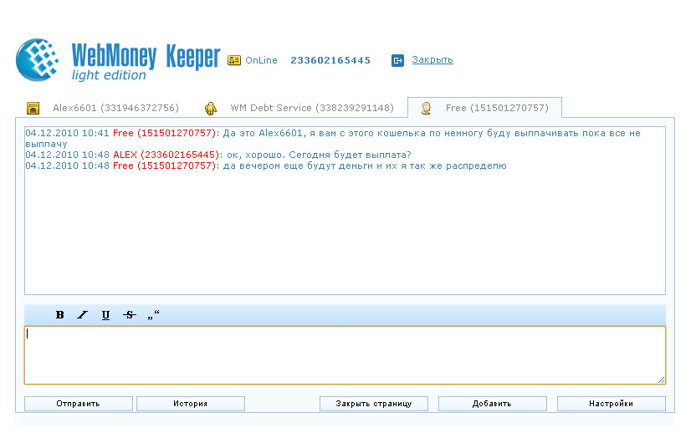Toggle underline formatting
This screenshot has height=443, width=696.
[105, 315]
